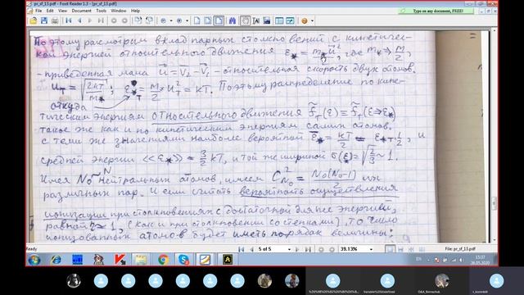This screenshot has height=295, width=524.
Task: Open Kaspersky from the taskbar
Action: [x=120, y=260]
